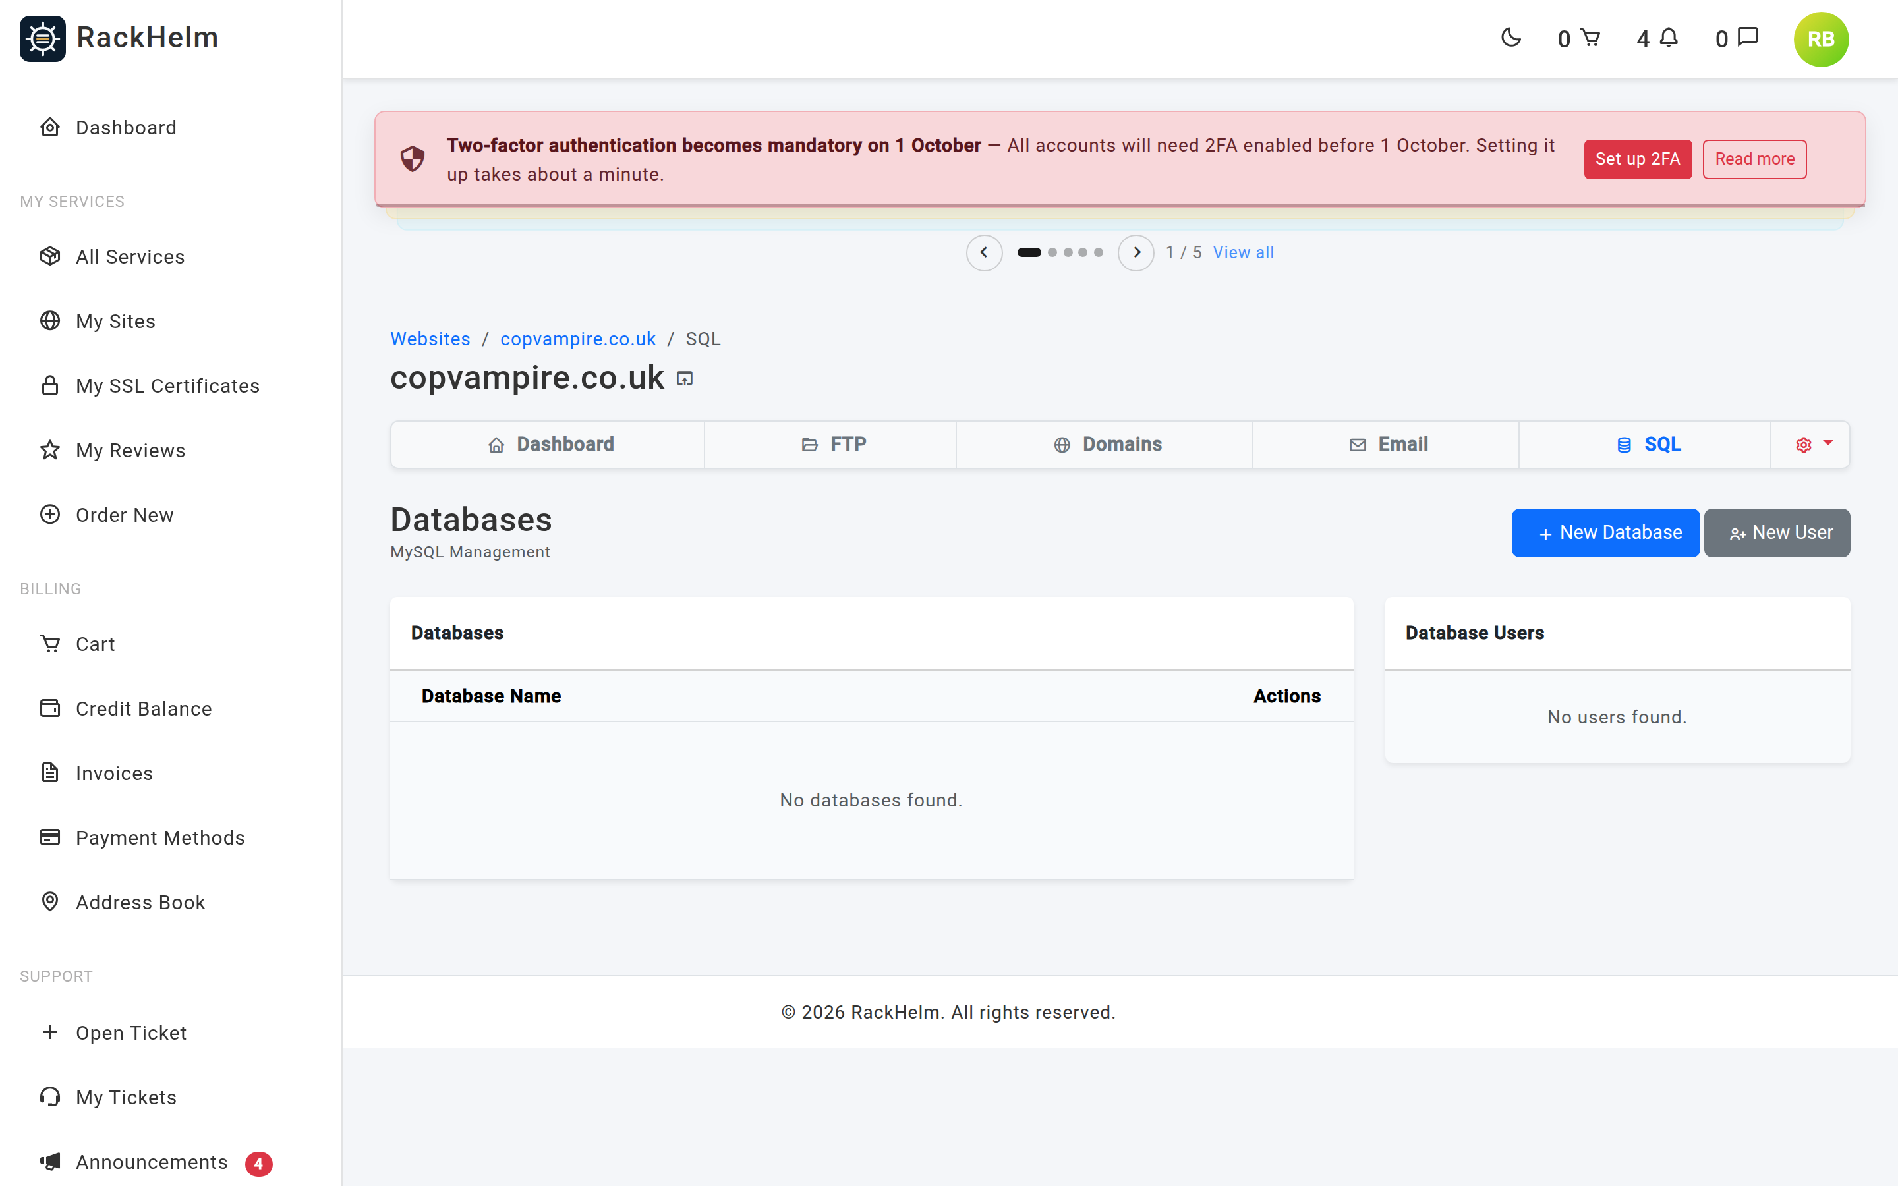Click the RackHelm logo icon
The width and height of the screenshot is (1898, 1186).
42,38
